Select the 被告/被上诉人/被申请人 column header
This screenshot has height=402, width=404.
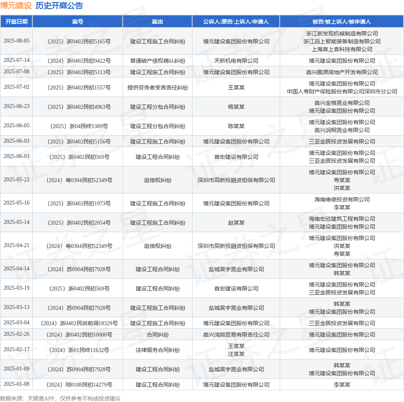pos(342,22)
